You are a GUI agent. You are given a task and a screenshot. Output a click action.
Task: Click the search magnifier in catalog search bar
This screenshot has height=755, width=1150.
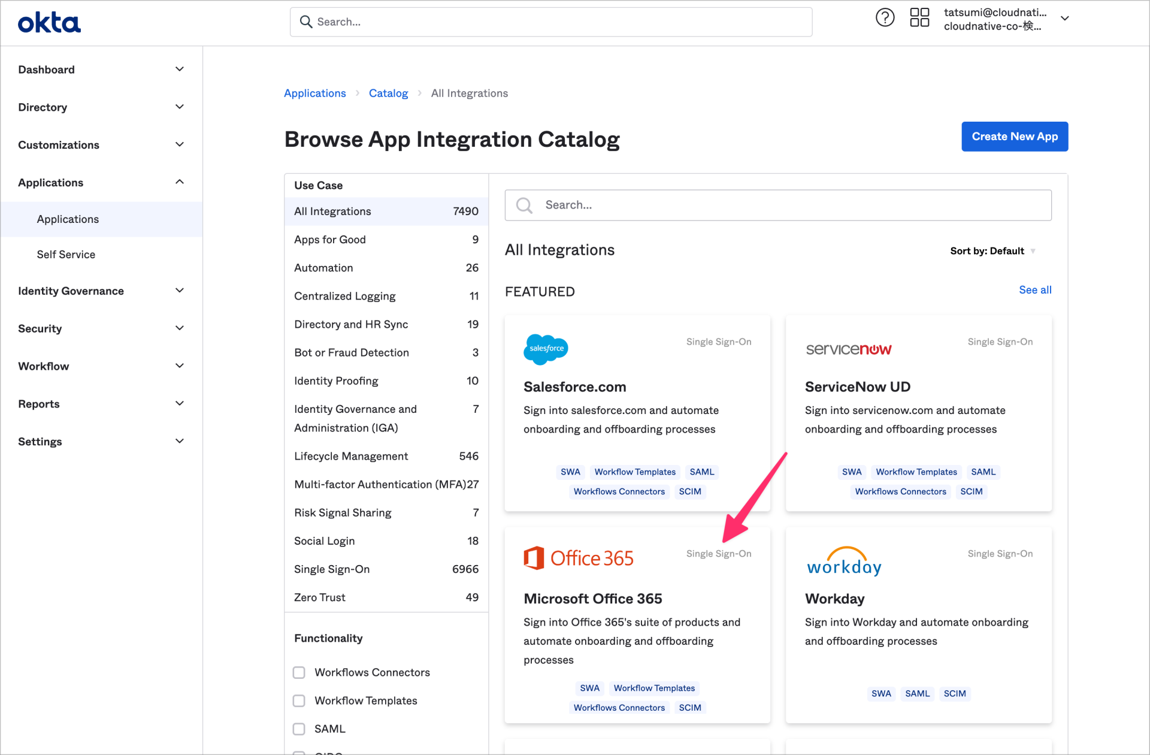524,205
